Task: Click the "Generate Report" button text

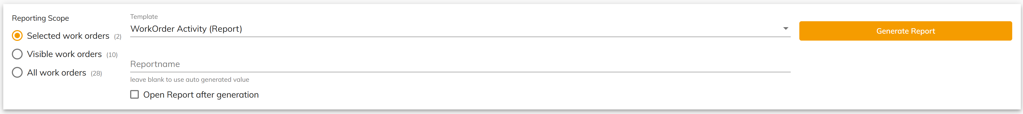Action: click(906, 31)
